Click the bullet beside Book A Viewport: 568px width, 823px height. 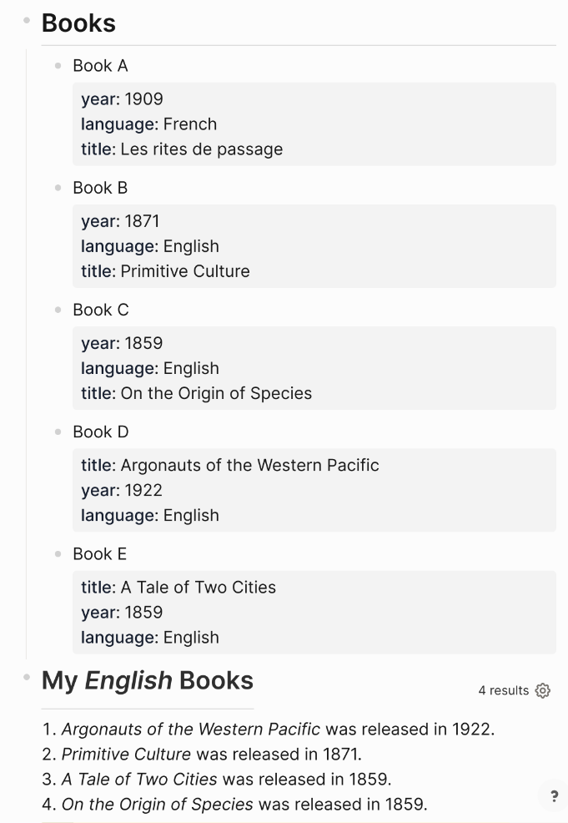click(x=58, y=66)
